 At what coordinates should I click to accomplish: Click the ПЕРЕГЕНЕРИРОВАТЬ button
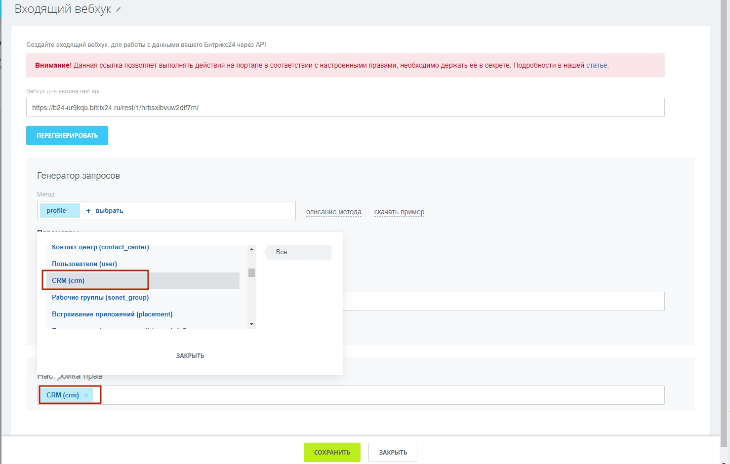pyautogui.click(x=67, y=135)
